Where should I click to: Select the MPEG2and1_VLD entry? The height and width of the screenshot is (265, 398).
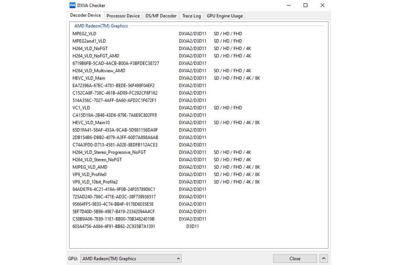pos(89,41)
